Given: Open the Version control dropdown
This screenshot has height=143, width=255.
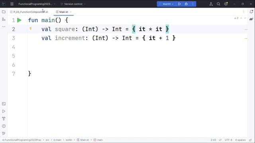Looking at the screenshot, I should pyautogui.click(x=73, y=4).
